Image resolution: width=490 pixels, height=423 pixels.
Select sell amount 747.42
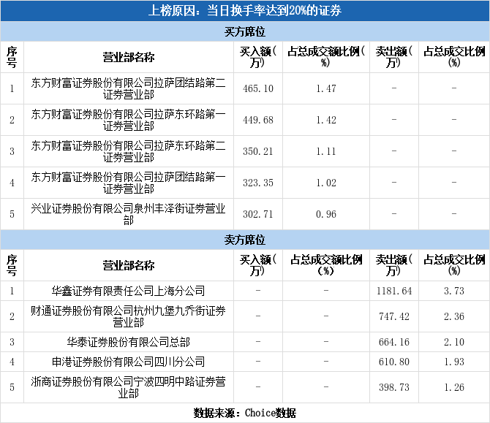pyautogui.click(x=394, y=316)
